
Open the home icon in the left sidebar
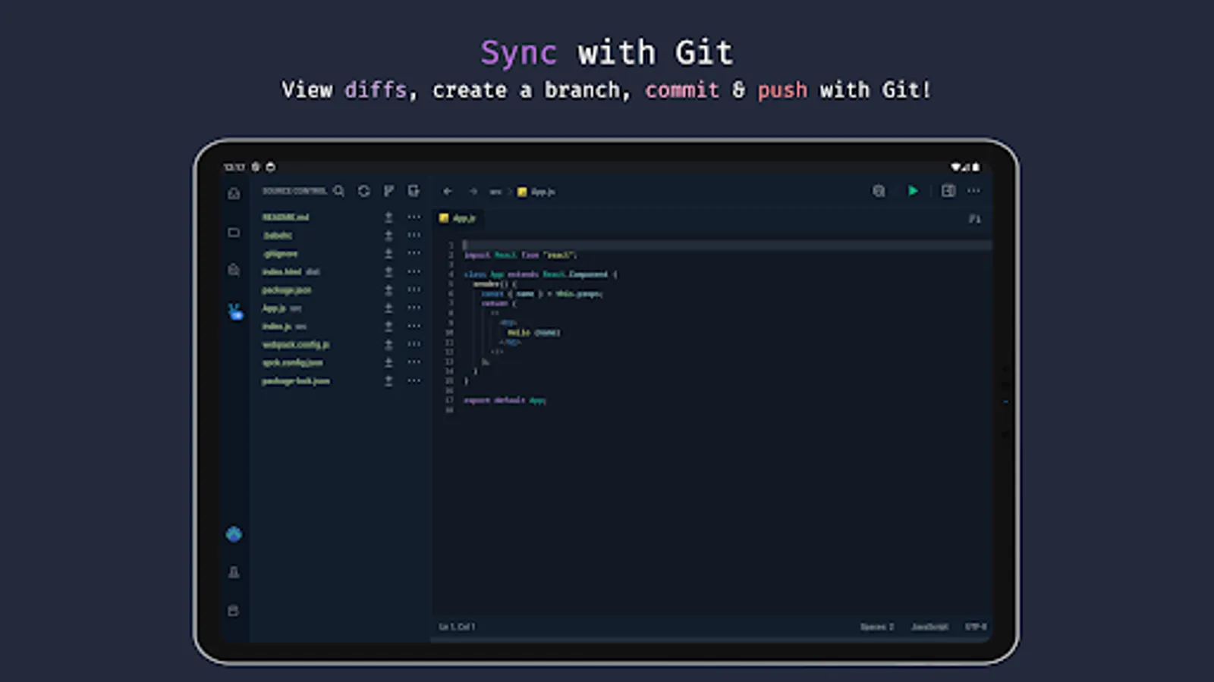point(234,194)
